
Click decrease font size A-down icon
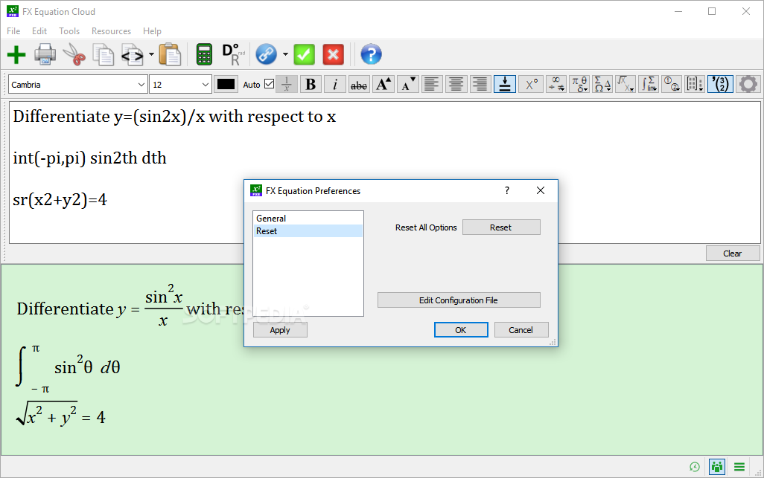[407, 84]
